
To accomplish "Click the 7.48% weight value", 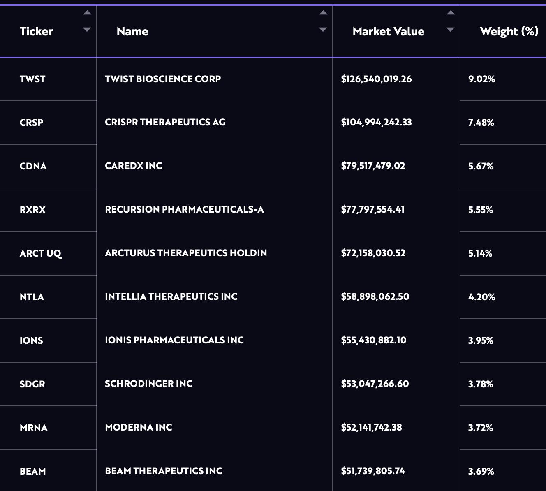I will tap(481, 123).
